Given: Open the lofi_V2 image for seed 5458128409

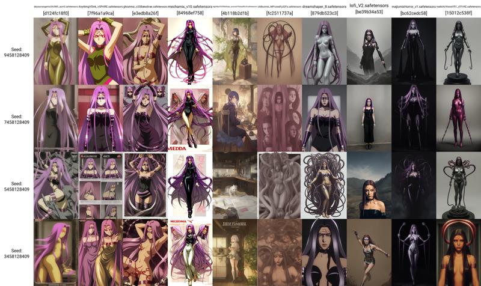Looking at the screenshot, I should tap(369, 186).
